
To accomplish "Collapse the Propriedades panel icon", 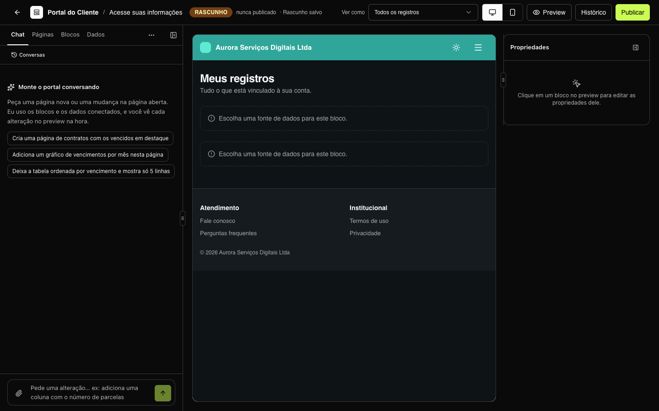I will pos(636,47).
